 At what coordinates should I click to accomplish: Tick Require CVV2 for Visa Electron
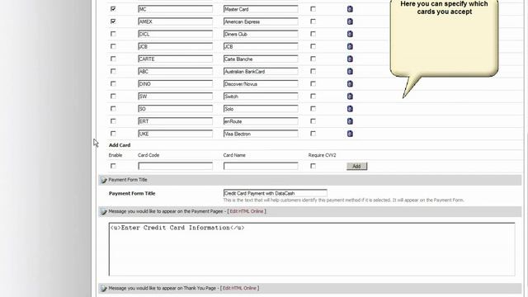click(313, 134)
